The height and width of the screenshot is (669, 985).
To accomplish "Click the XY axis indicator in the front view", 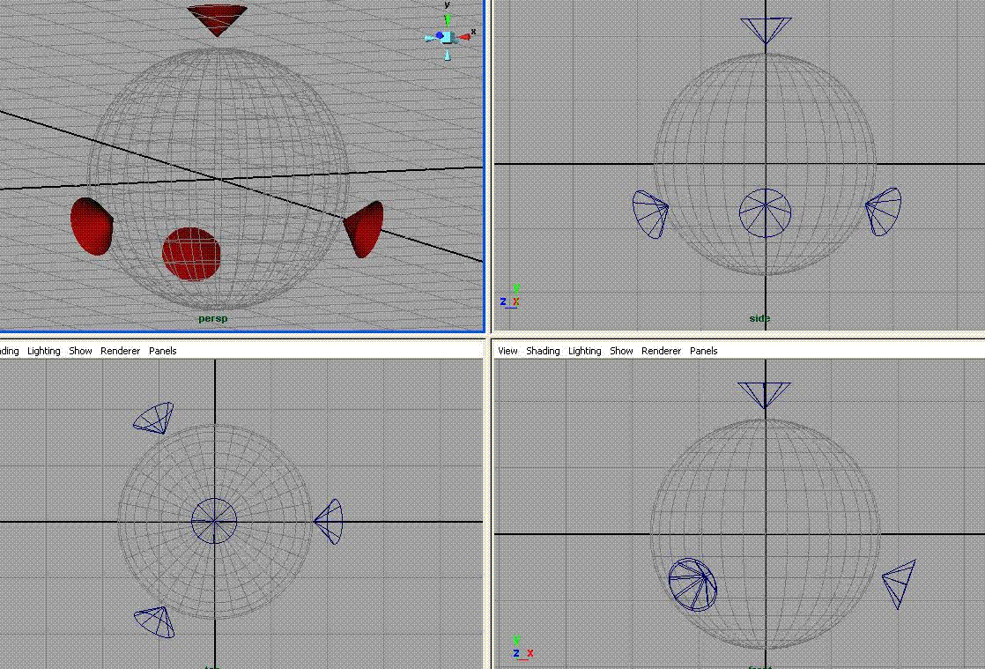I will click(x=522, y=647).
